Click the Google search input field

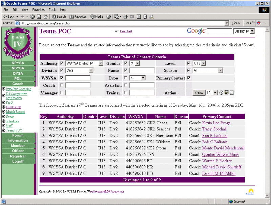(x=219, y=31)
